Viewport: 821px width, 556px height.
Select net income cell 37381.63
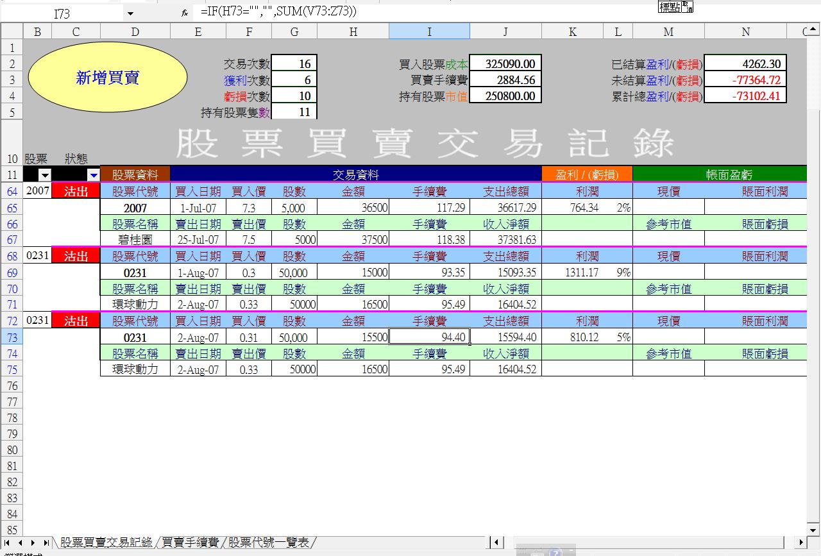click(x=505, y=240)
